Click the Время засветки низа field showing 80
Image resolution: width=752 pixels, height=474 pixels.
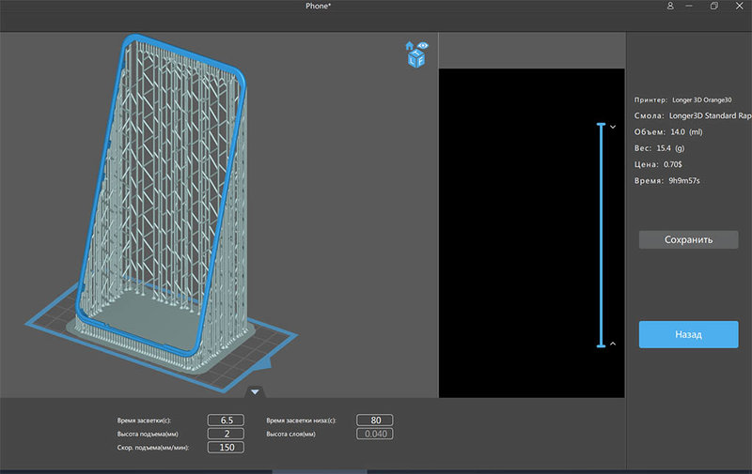[x=374, y=420]
